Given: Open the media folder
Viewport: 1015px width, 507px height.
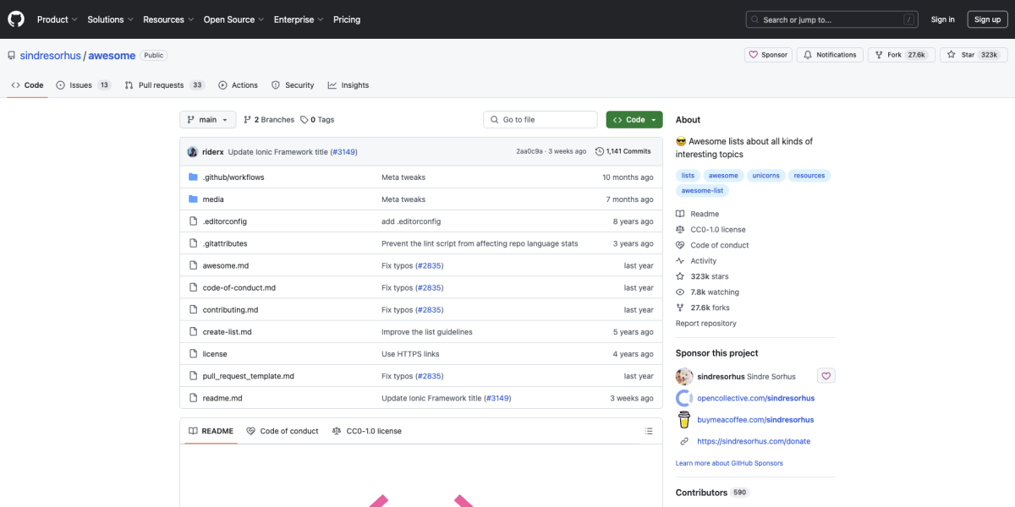Looking at the screenshot, I should [213, 199].
